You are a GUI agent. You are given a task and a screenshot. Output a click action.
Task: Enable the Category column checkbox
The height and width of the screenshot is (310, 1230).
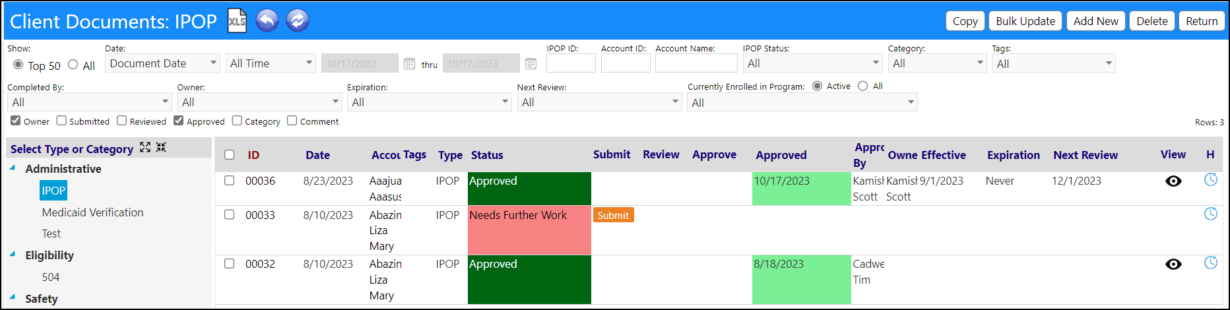point(237,121)
